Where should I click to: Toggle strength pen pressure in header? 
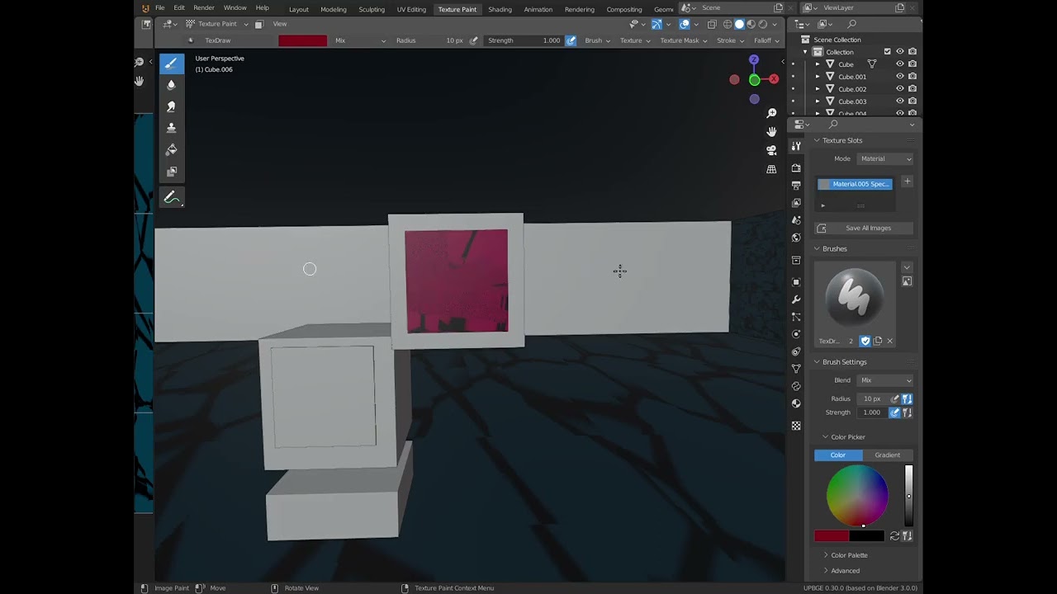[x=571, y=40]
